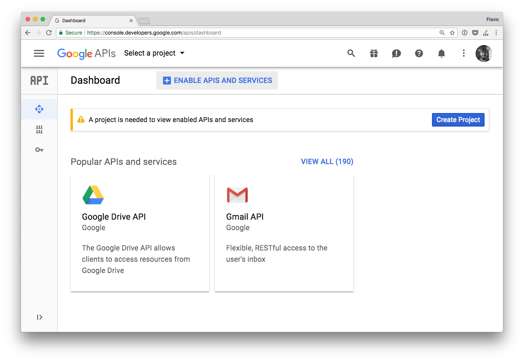Open the gift free trial icon

374,53
